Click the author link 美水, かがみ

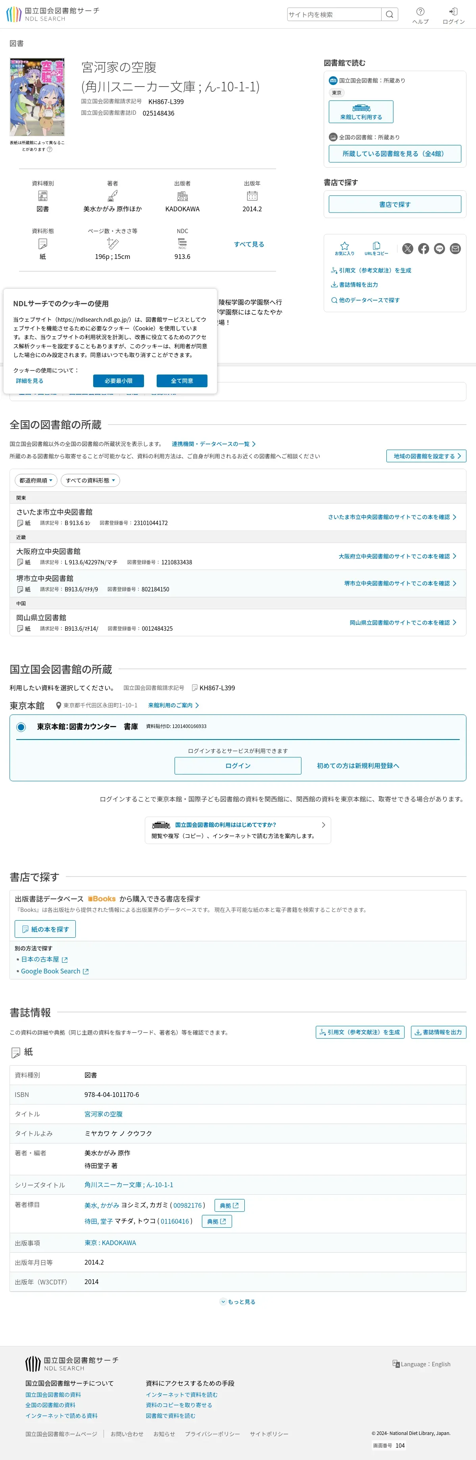(102, 1205)
